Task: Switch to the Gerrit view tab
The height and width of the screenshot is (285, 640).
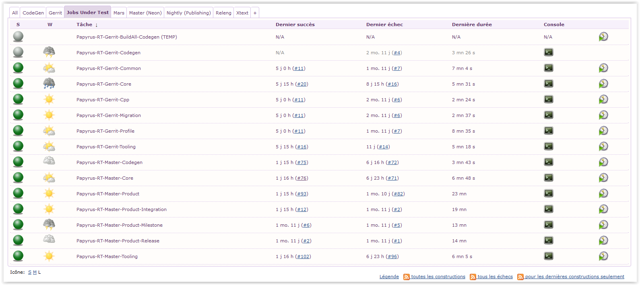Action: click(55, 13)
